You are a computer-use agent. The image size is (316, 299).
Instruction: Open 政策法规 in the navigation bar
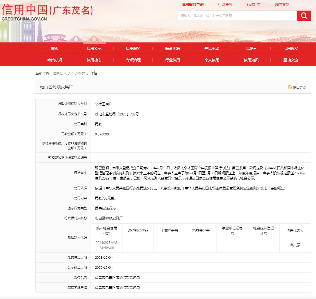pyautogui.click(x=55, y=60)
